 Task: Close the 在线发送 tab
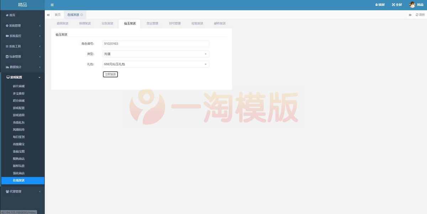81,15
